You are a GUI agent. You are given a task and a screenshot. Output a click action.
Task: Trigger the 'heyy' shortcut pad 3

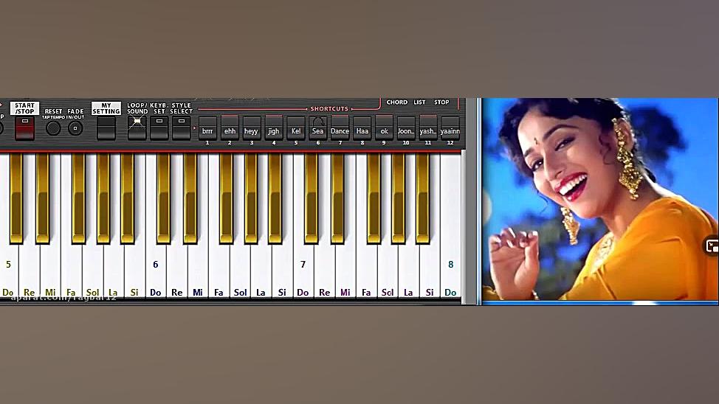click(x=251, y=128)
